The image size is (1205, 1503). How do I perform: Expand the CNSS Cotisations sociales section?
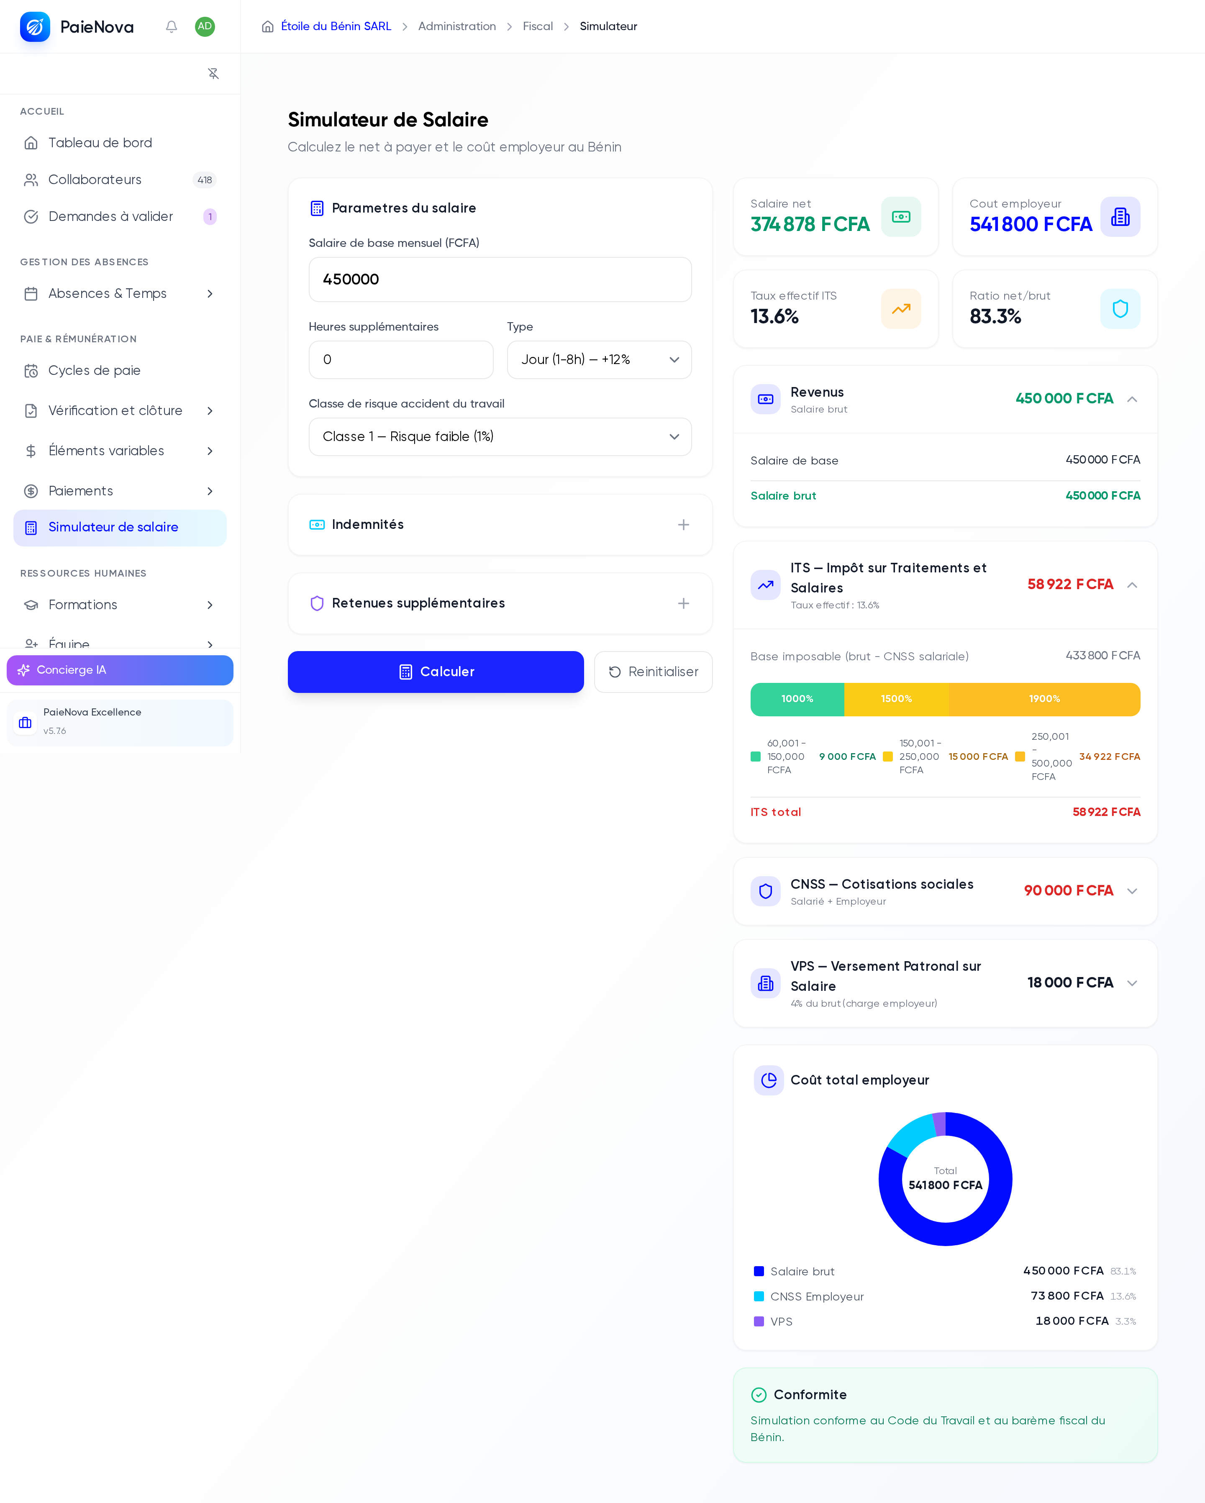pyautogui.click(x=1132, y=891)
